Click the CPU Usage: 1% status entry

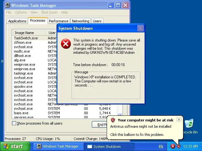(48, 139)
